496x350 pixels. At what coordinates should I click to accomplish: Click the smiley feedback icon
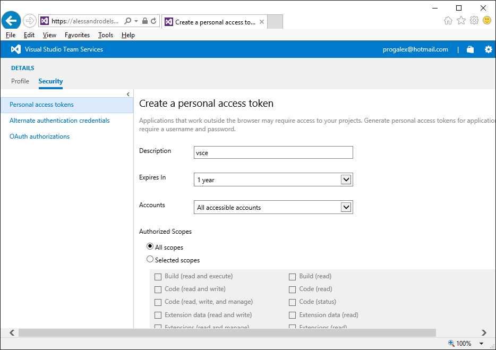[486, 20]
